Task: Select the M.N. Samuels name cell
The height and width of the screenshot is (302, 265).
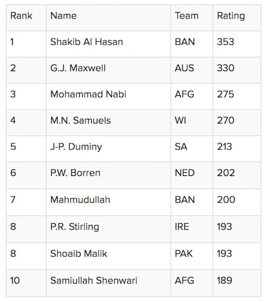Action: 80,120
